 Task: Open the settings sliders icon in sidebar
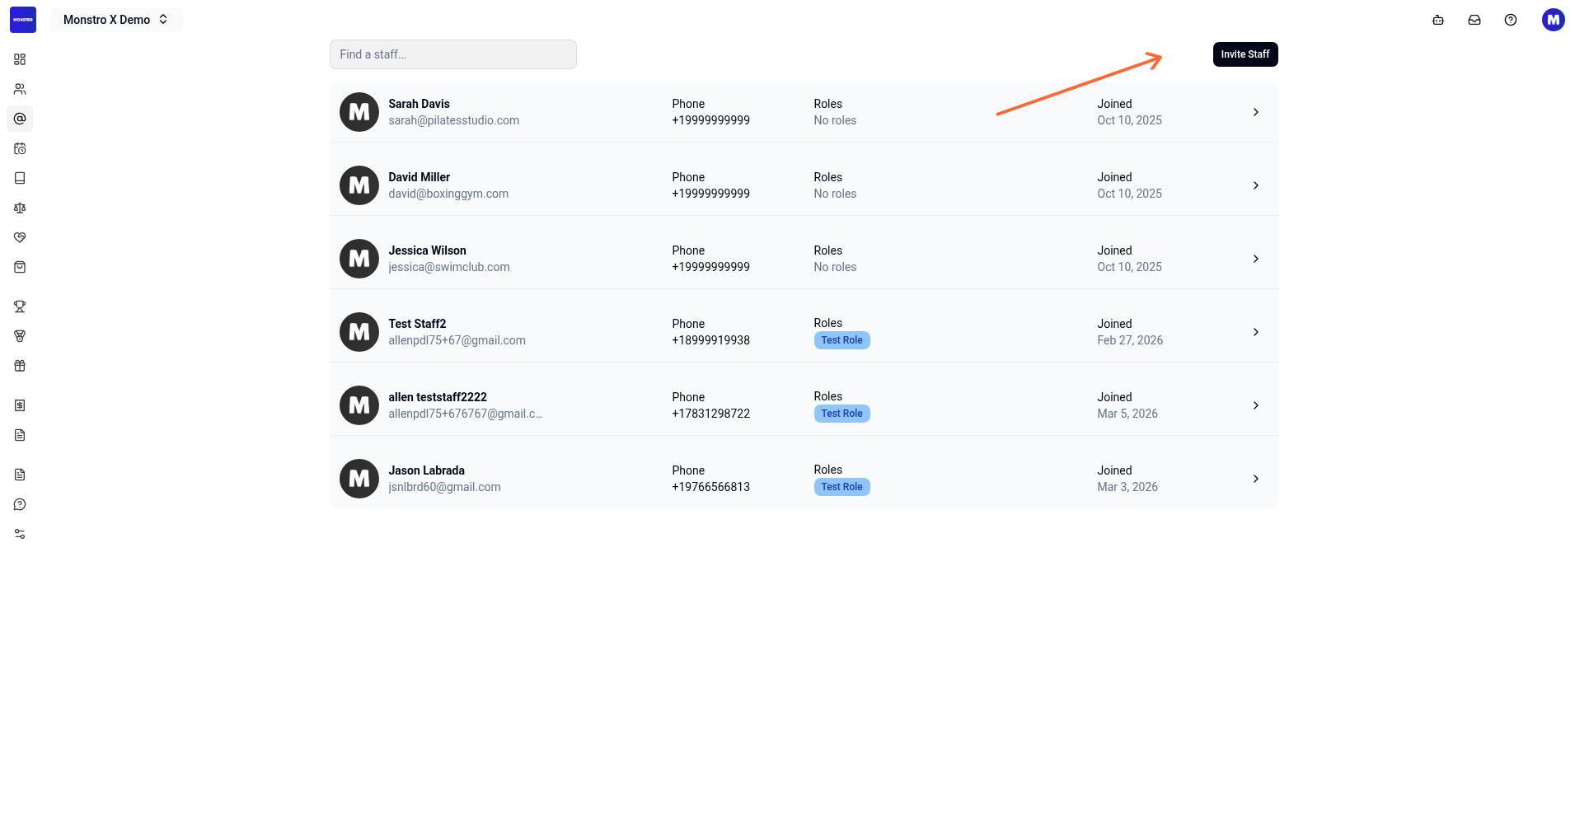coord(20,534)
